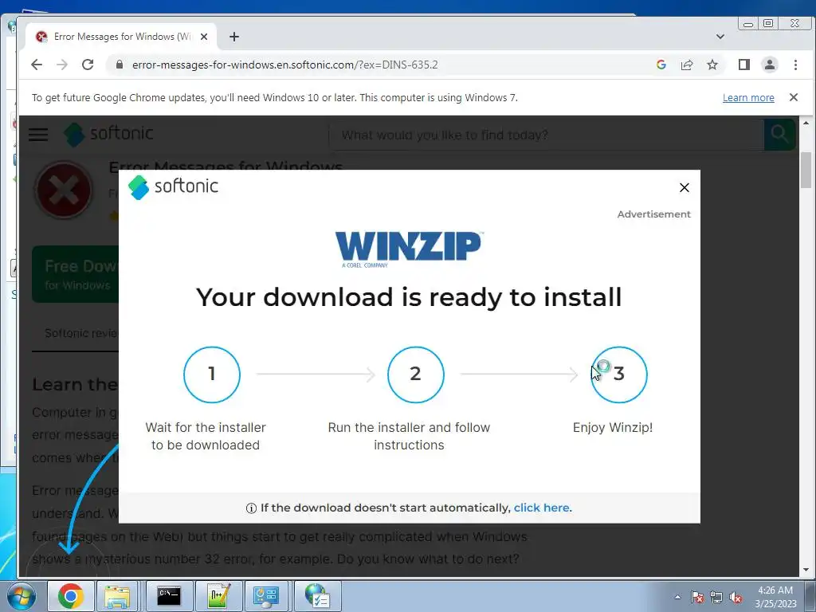Go back in Chrome browser history

(37, 65)
